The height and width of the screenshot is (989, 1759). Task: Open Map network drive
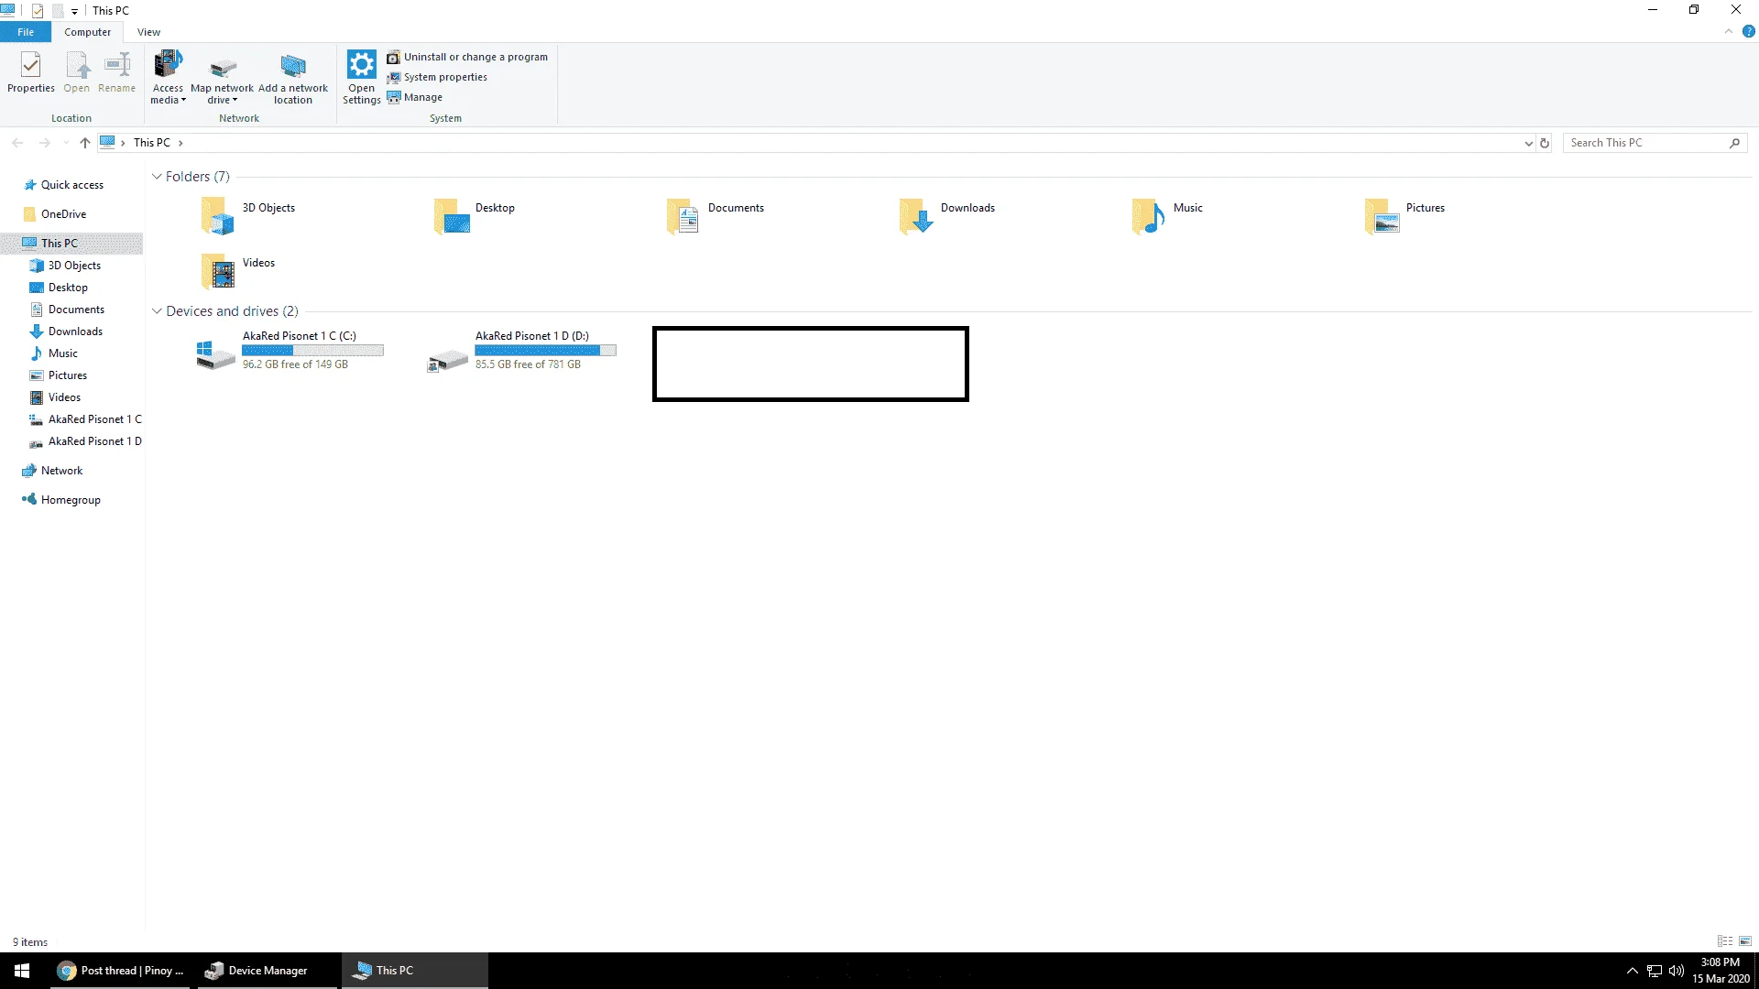[222, 77]
